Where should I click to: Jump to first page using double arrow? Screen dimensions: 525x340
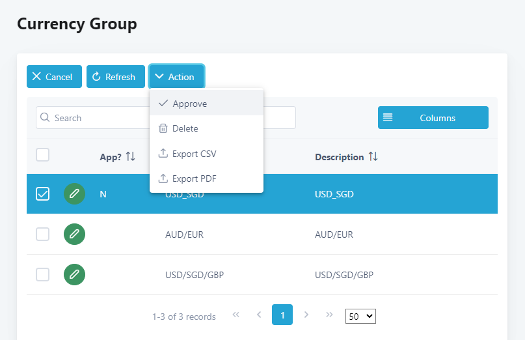point(236,315)
